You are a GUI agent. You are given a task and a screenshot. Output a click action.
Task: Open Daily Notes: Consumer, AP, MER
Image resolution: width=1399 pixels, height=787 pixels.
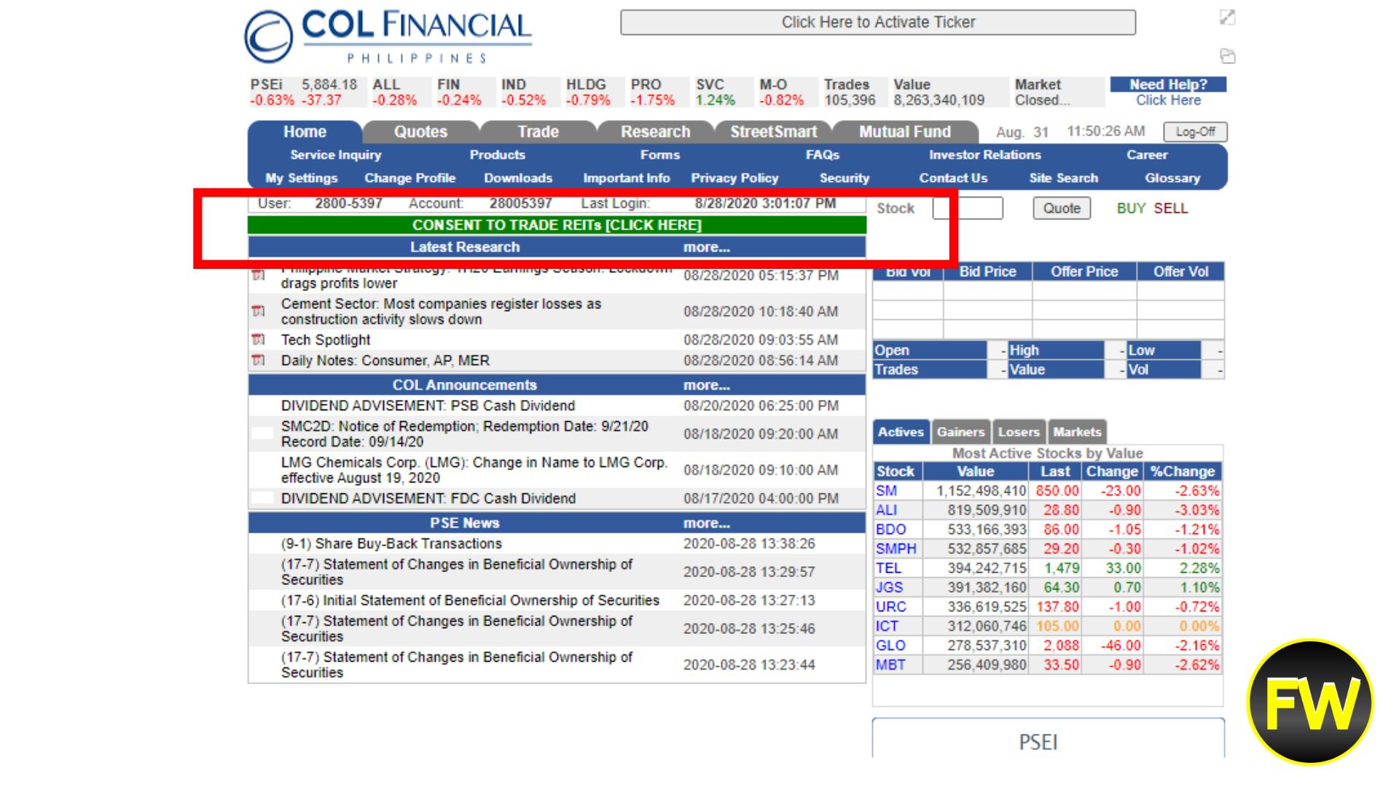tap(385, 361)
